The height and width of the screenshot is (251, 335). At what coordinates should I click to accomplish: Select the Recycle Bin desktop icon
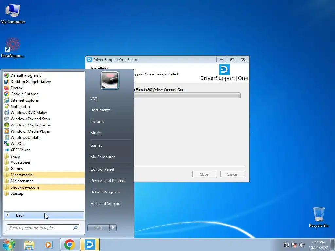pyautogui.click(x=319, y=217)
